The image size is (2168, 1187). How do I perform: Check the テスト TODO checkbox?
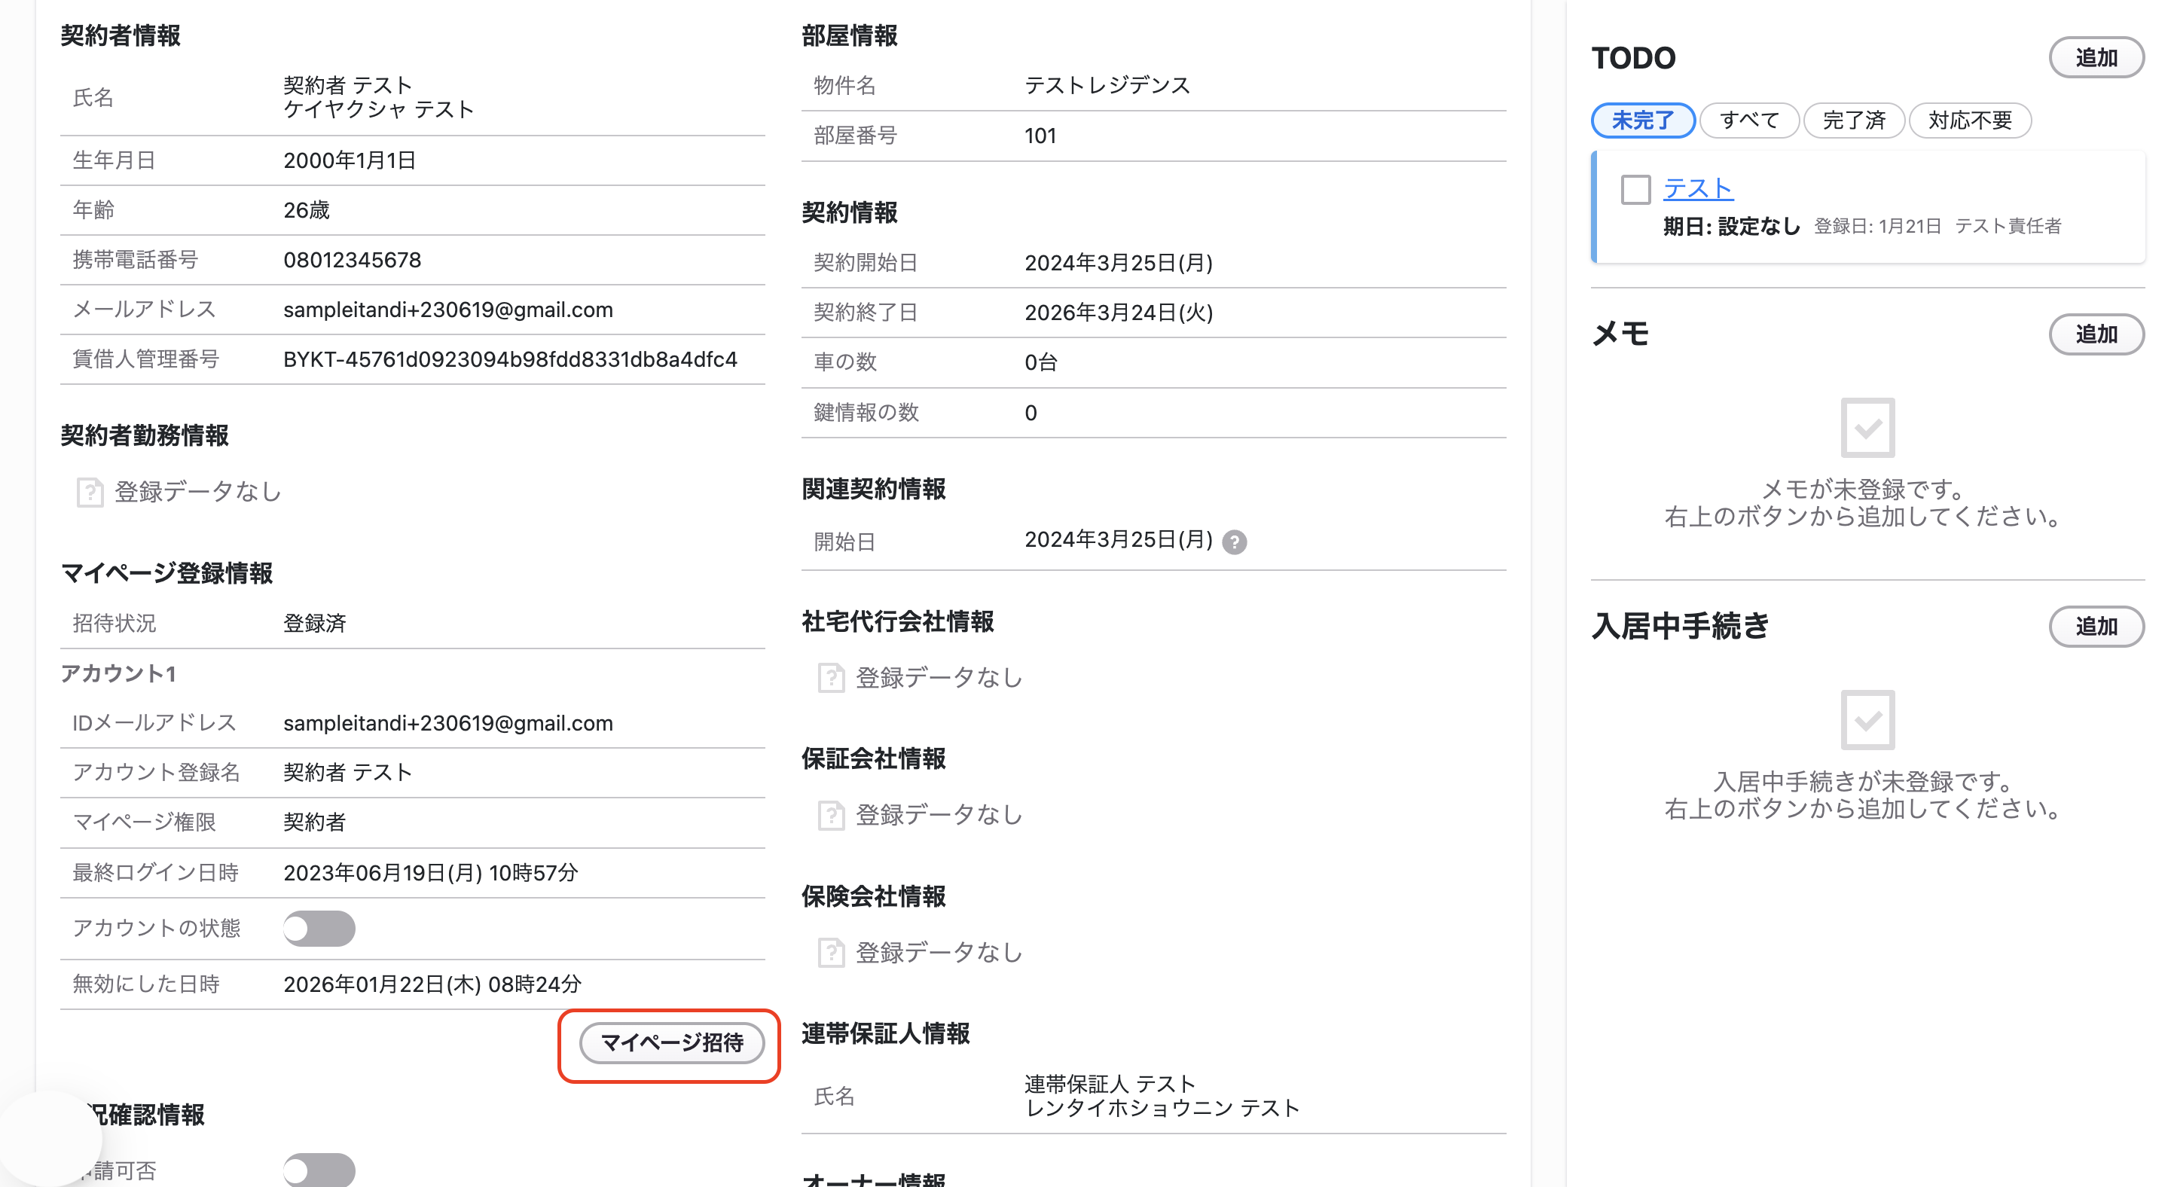1635,189
